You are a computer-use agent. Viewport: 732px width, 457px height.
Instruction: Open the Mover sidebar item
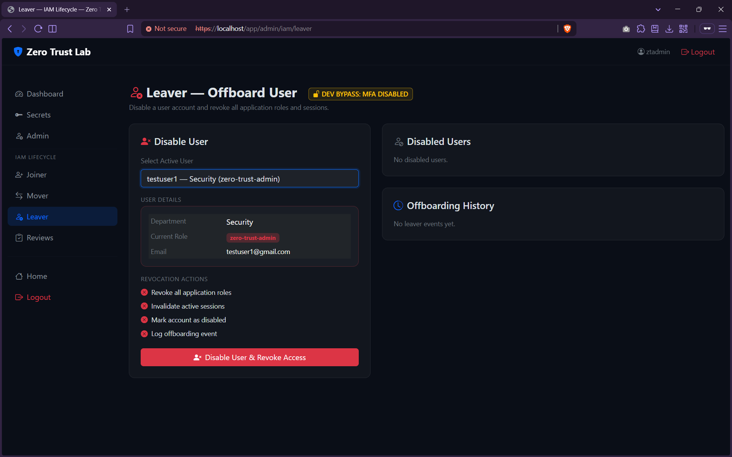pos(37,196)
